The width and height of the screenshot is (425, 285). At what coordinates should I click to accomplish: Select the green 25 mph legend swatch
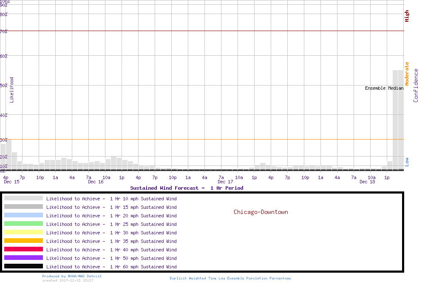23,224
